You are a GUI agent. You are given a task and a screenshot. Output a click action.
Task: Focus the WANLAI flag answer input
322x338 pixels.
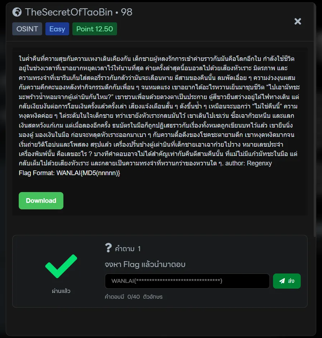187,281
